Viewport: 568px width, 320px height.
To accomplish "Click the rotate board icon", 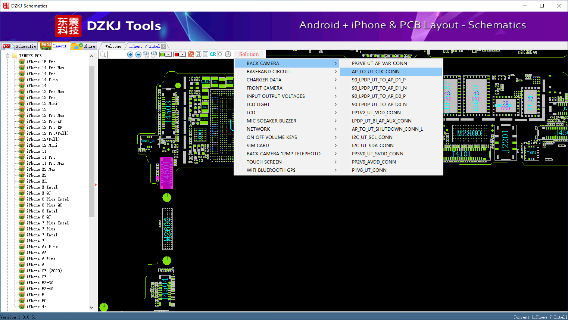I will [x=146, y=55].
